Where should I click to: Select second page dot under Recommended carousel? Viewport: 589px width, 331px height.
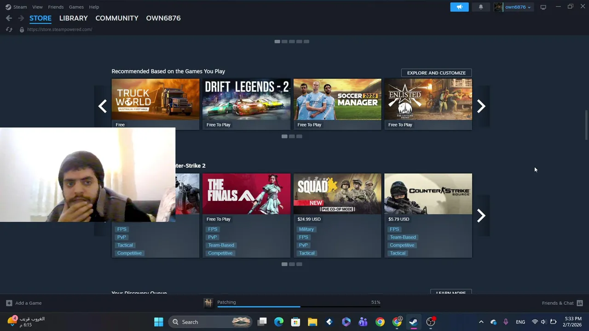pyautogui.click(x=292, y=136)
